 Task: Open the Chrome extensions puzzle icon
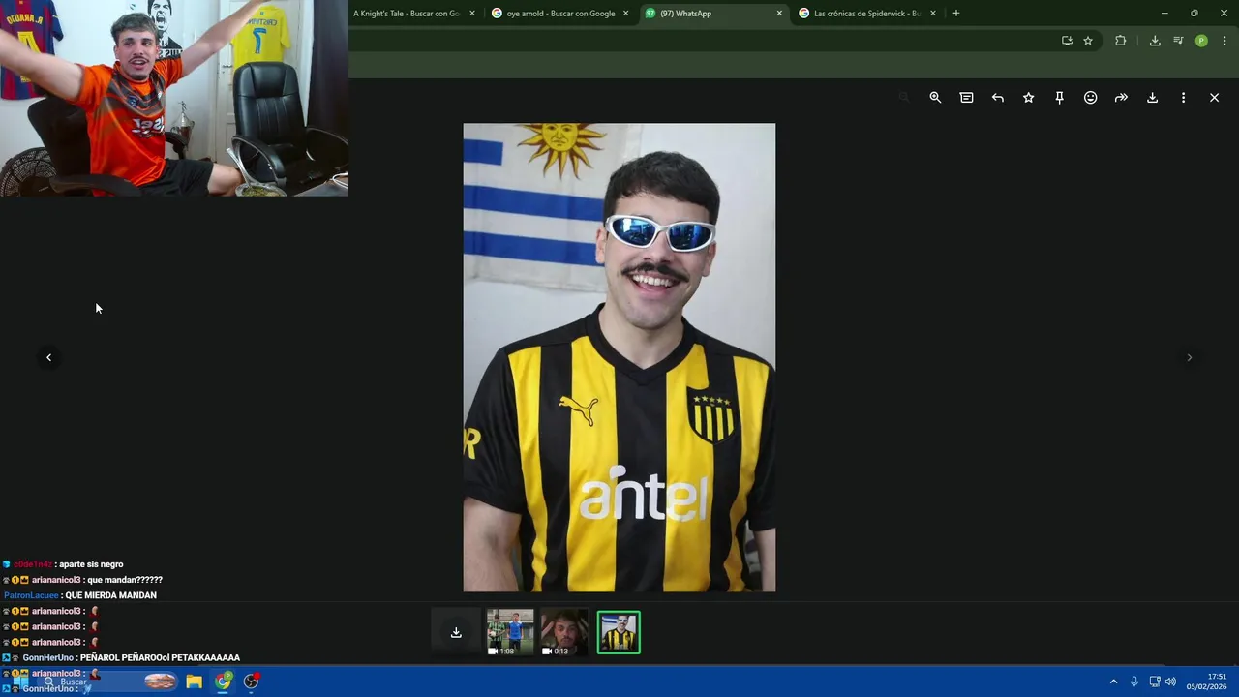coord(1121,41)
